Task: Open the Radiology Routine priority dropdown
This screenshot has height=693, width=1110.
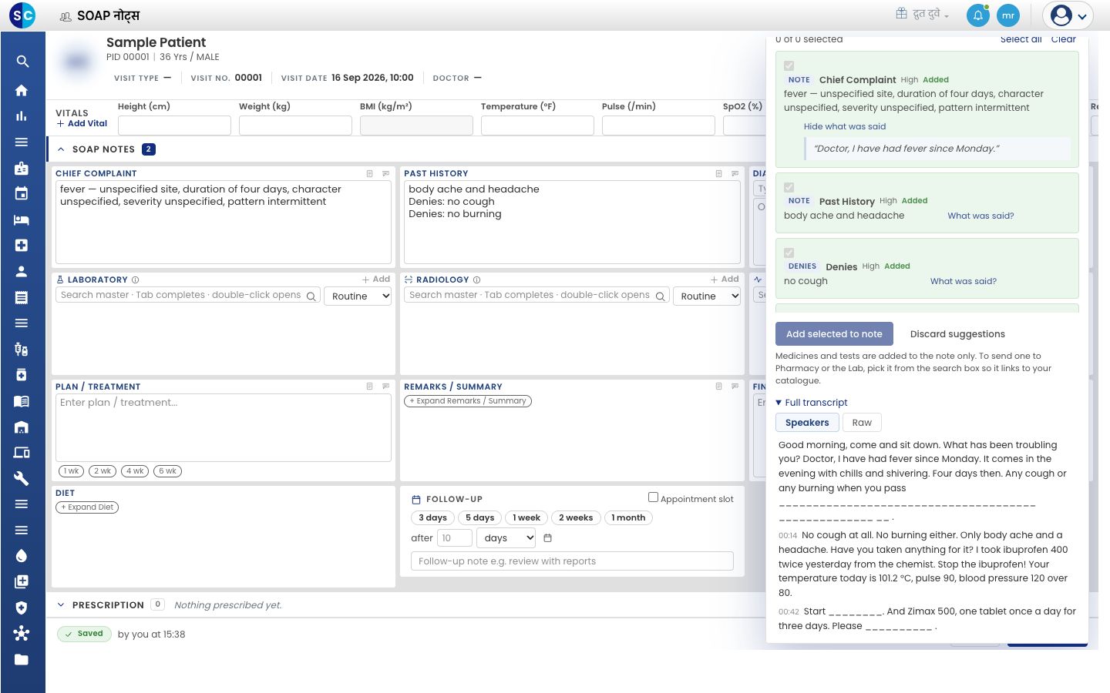Action: click(x=707, y=296)
